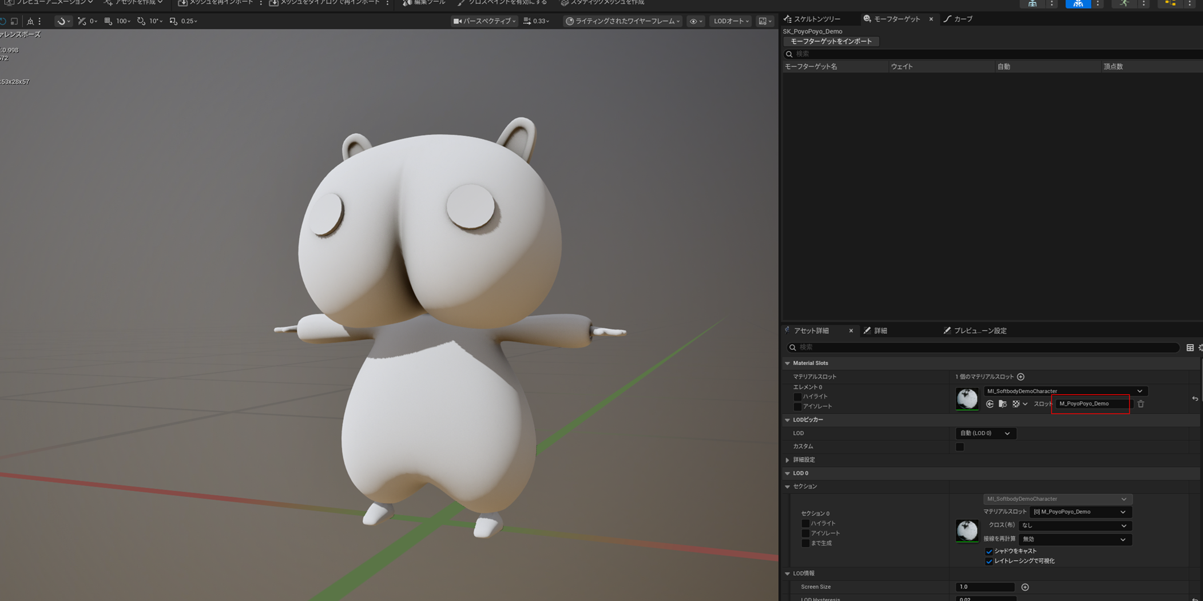Open the MI_SoftbodyDemoCharacter material dropdown

pyautogui.click(x=1065, y=391)
